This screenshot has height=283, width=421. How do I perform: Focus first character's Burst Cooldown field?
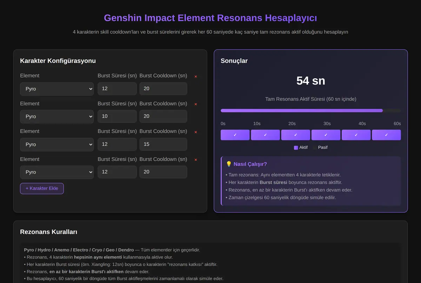(x=163, y=88)
